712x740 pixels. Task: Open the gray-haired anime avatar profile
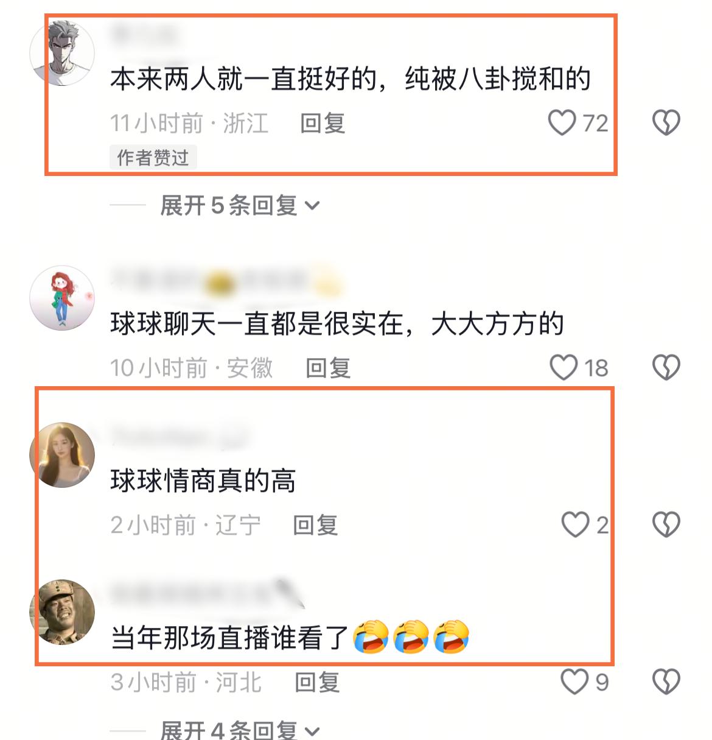coord(62,52)
